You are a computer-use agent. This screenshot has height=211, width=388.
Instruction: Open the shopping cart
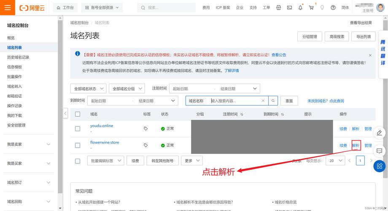pyautogui.click(x=311, y=8)
